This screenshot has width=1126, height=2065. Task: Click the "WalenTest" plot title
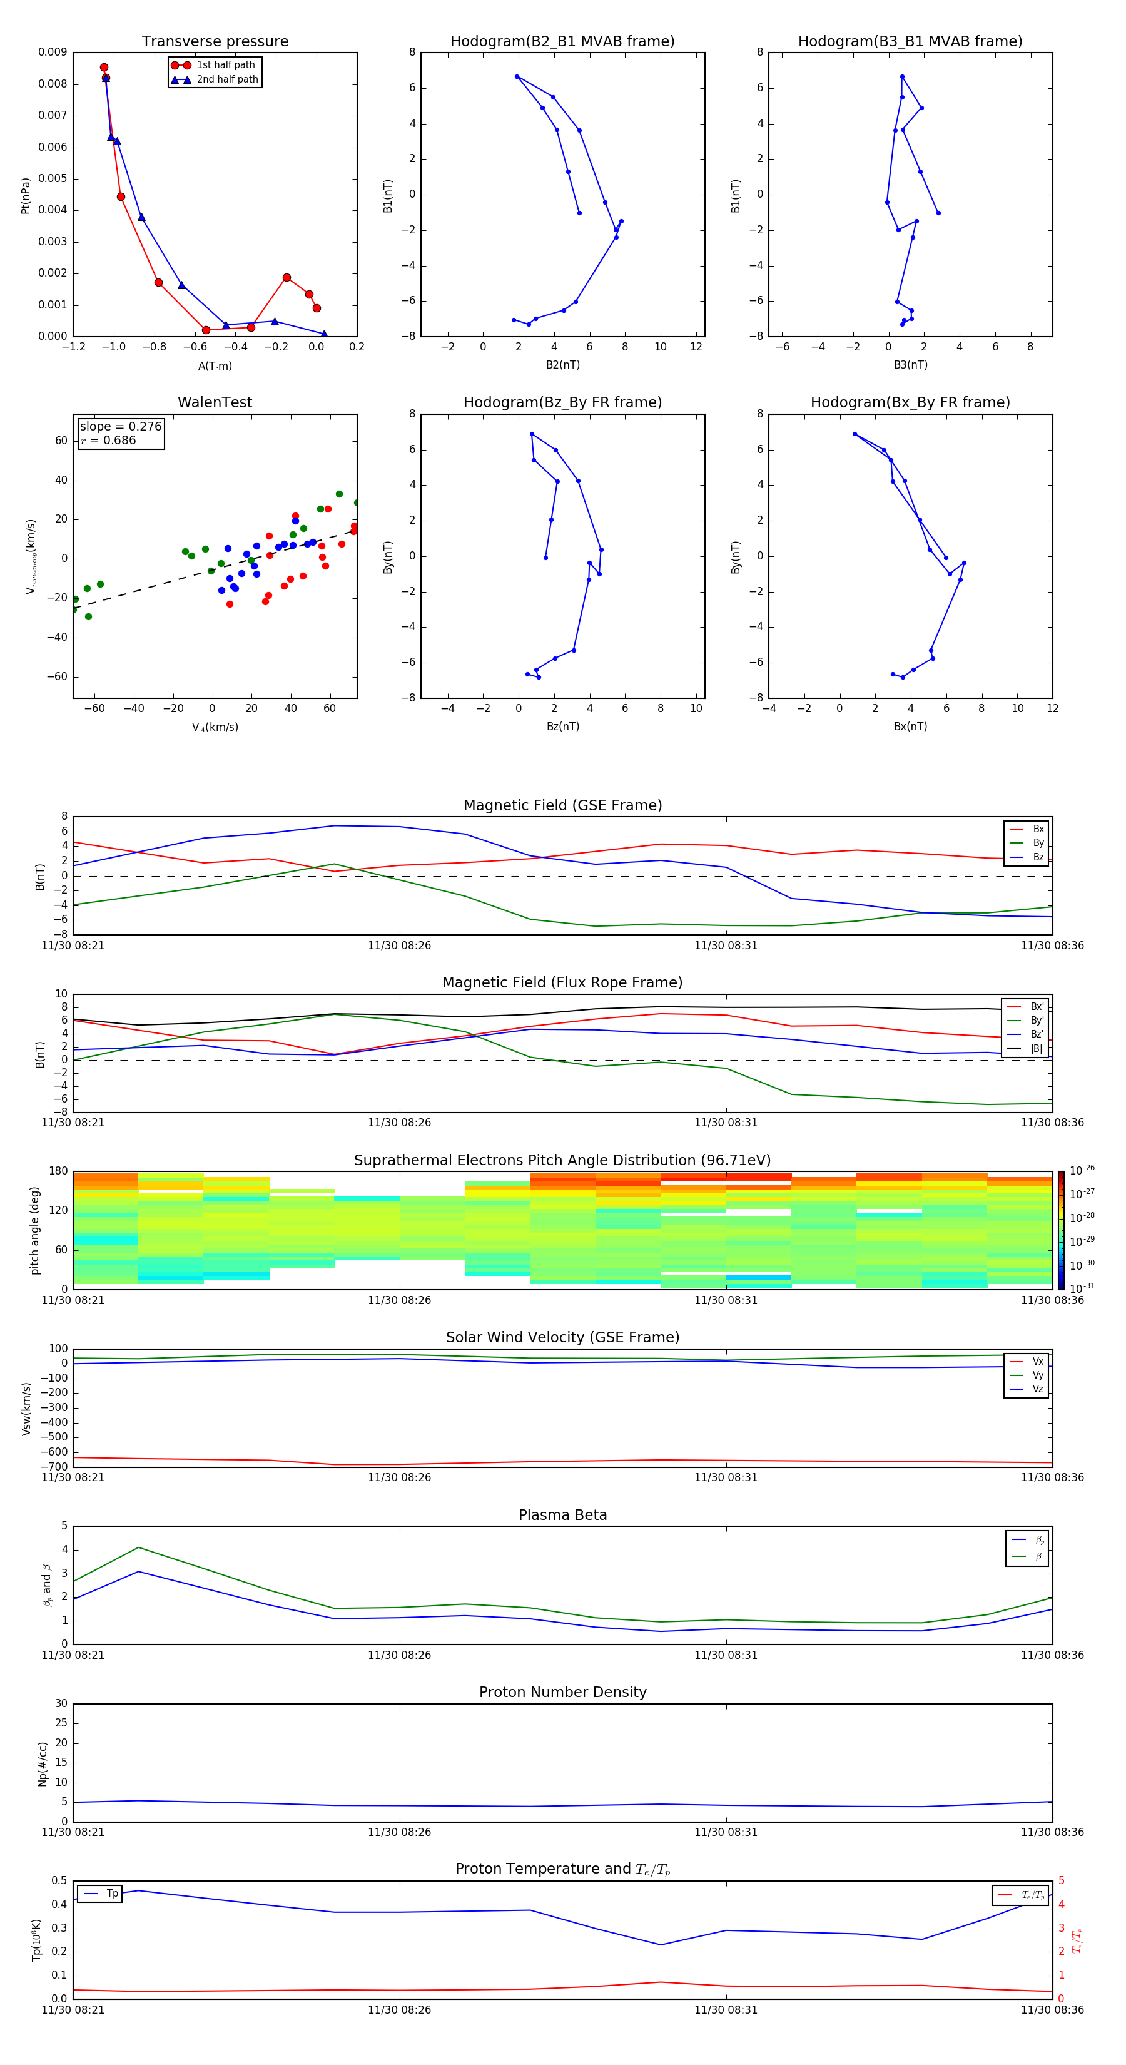[x=215, y=402]
